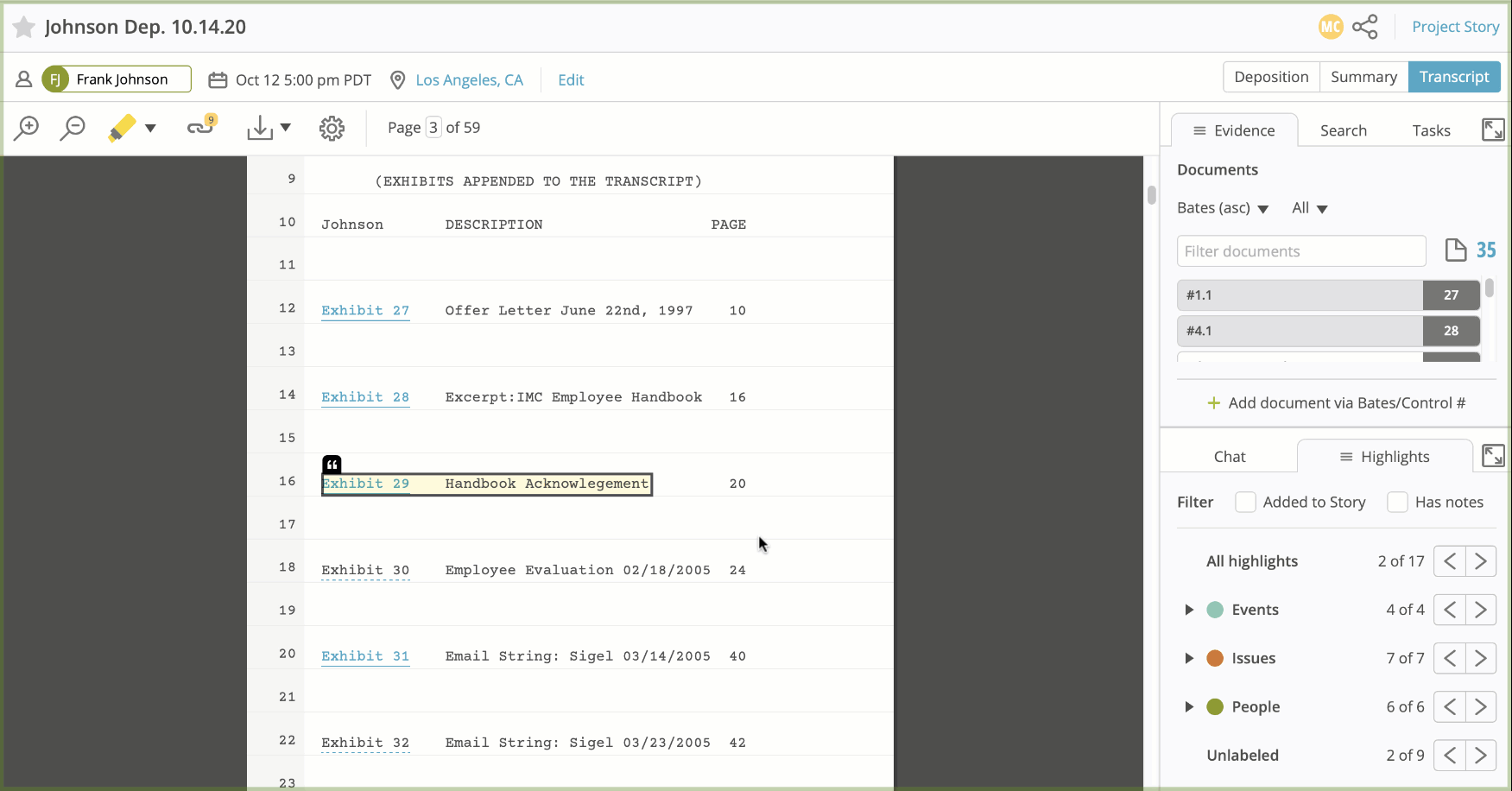Click the MC user avatar
Viewport: 1512px width, 791px height.
[1331, 27]
